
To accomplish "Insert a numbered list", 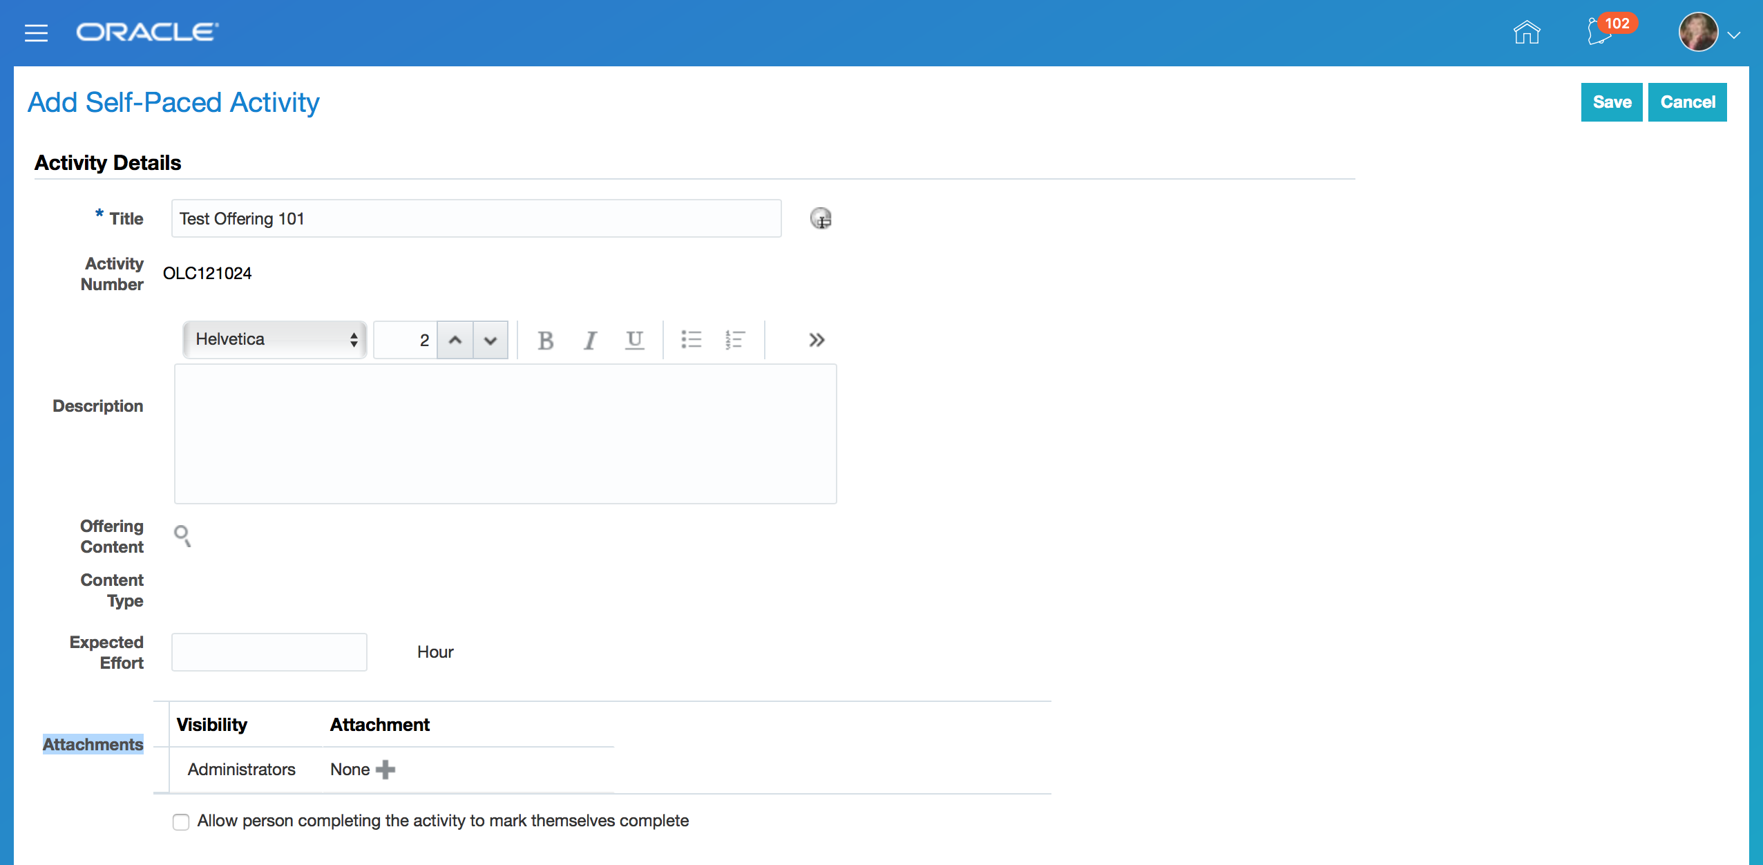I will (735, 340).
